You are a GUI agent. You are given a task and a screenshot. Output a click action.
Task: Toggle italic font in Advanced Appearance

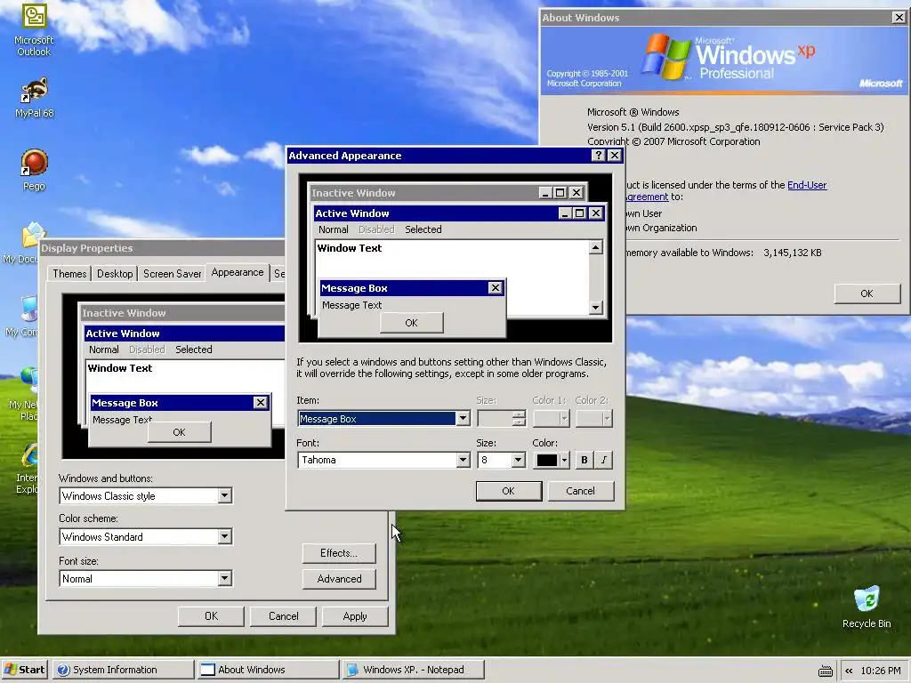click(604, 460)
